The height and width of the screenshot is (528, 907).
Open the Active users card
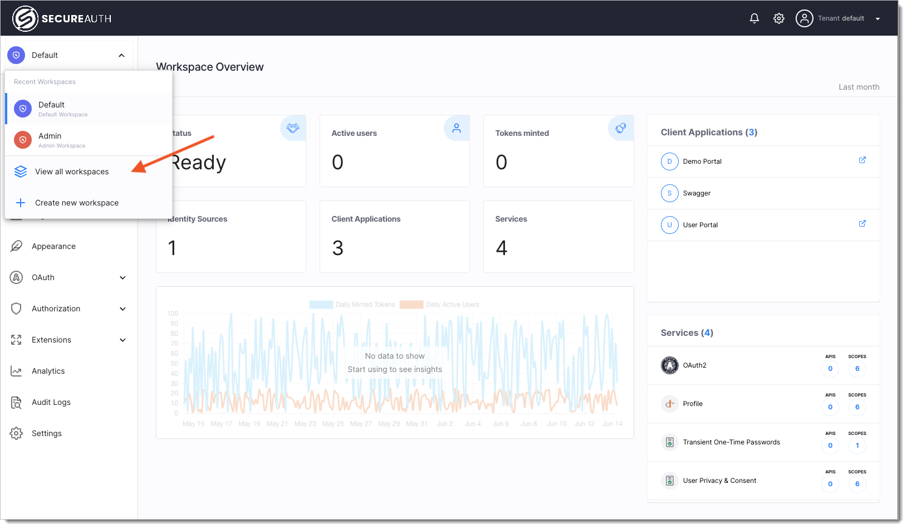click(x=395, y=151)
